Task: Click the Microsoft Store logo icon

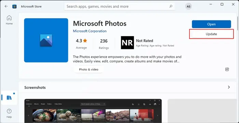Action: (14, 6)
